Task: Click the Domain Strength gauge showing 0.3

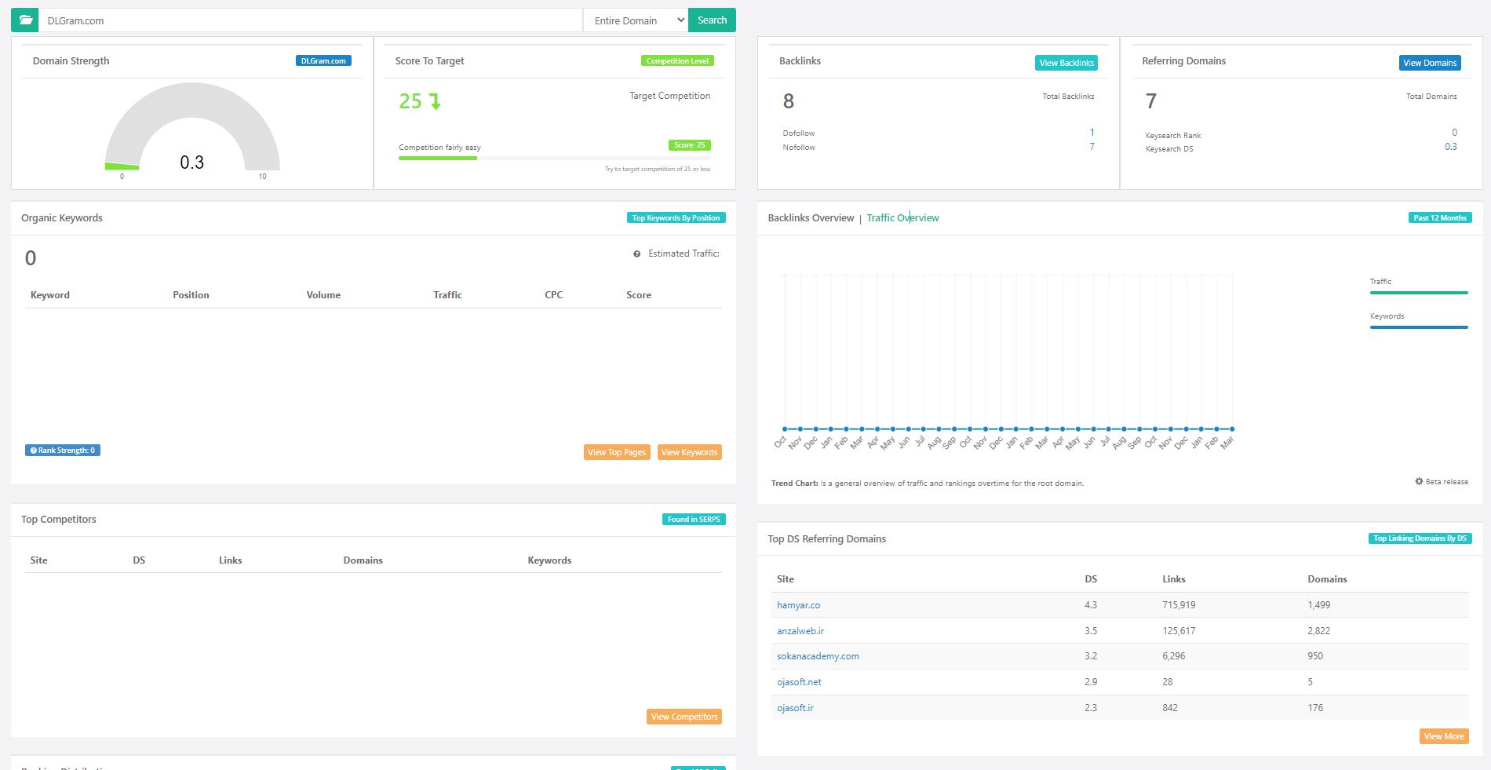Action: [x=192, y=128]
